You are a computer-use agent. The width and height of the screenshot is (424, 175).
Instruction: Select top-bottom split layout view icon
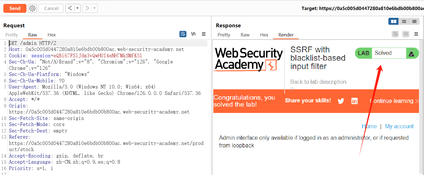point(404,21)
